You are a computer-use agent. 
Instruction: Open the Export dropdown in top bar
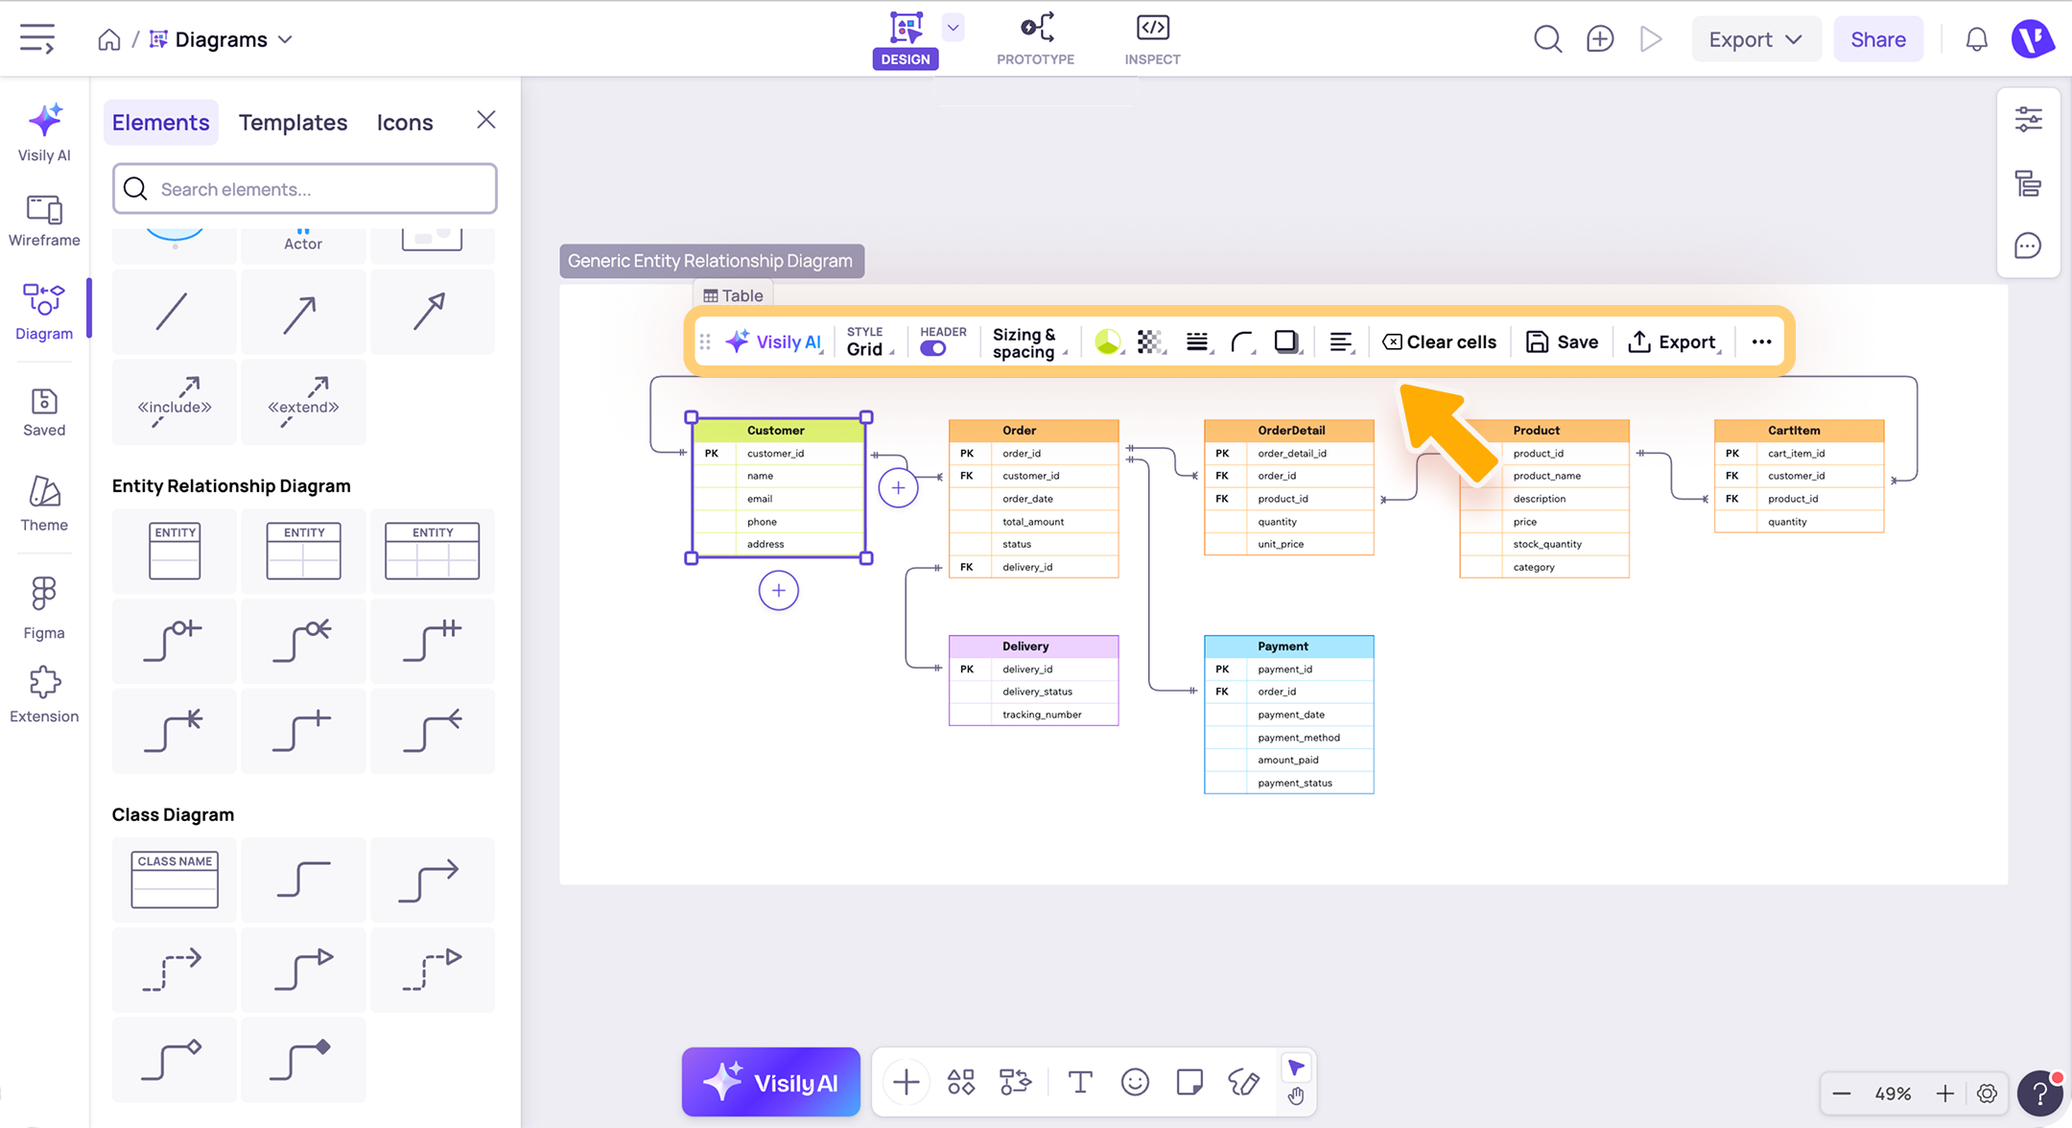pos(1755,39)
